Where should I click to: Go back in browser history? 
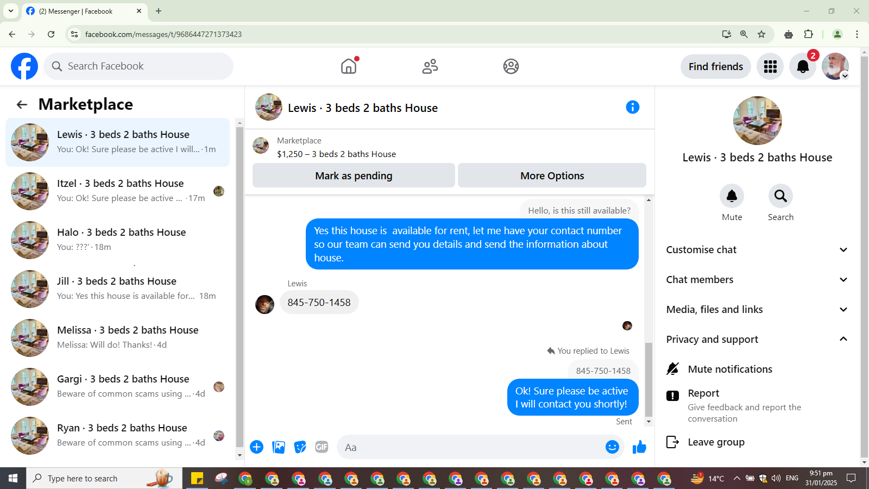click(x=12, y=34)
